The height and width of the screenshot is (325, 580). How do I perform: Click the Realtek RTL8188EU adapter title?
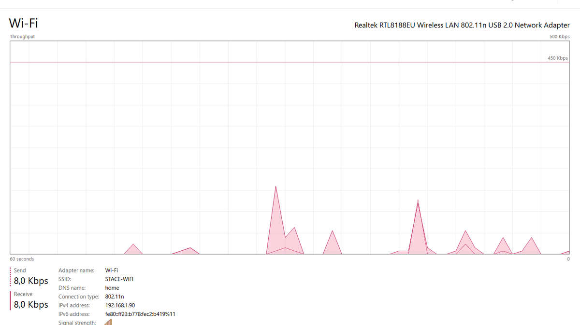point(462,25)
